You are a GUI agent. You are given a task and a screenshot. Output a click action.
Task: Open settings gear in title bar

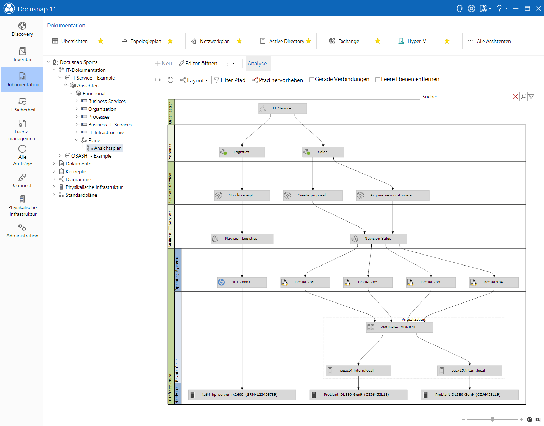click(471, 9)
